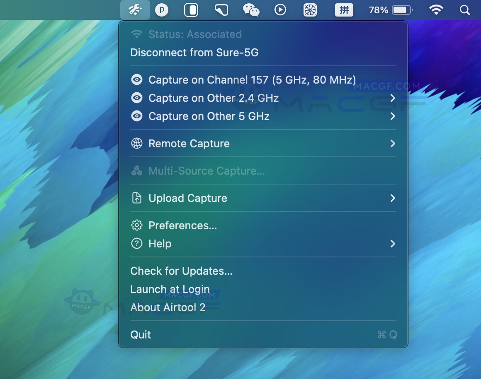The height and width of the screenshot is (379, 481).
Task: Click the WeChat status bar icon
Action: 251,10
